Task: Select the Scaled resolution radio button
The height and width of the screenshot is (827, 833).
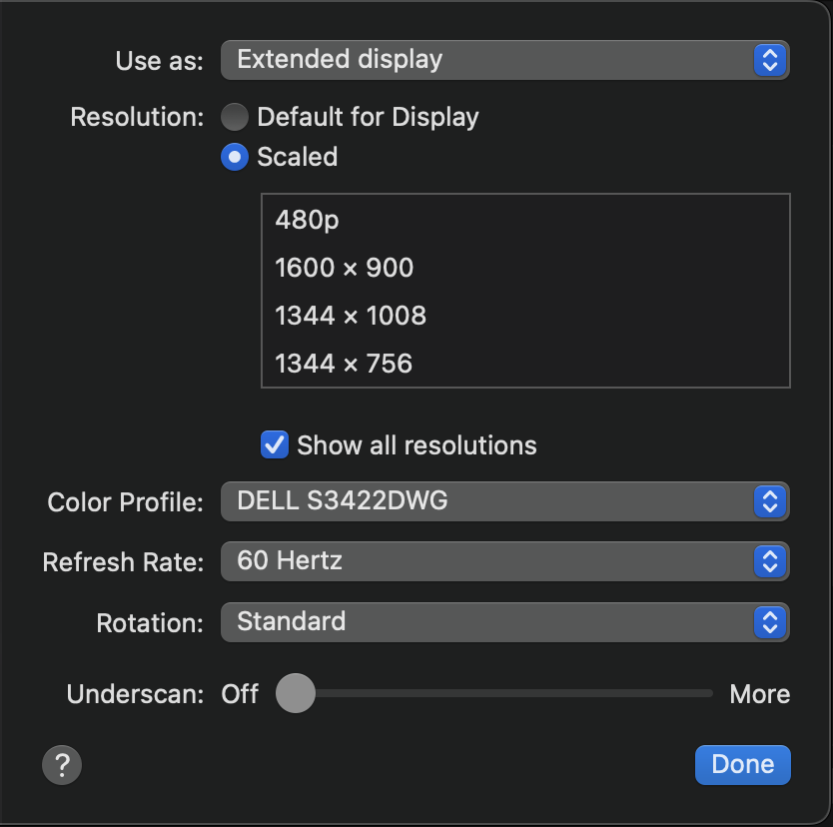Action: point(235,157)
